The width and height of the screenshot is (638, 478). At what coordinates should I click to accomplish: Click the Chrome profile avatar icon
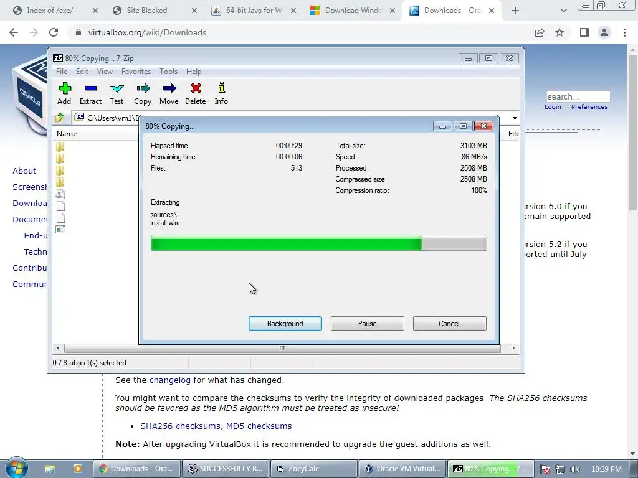click(x=604, y=32)
